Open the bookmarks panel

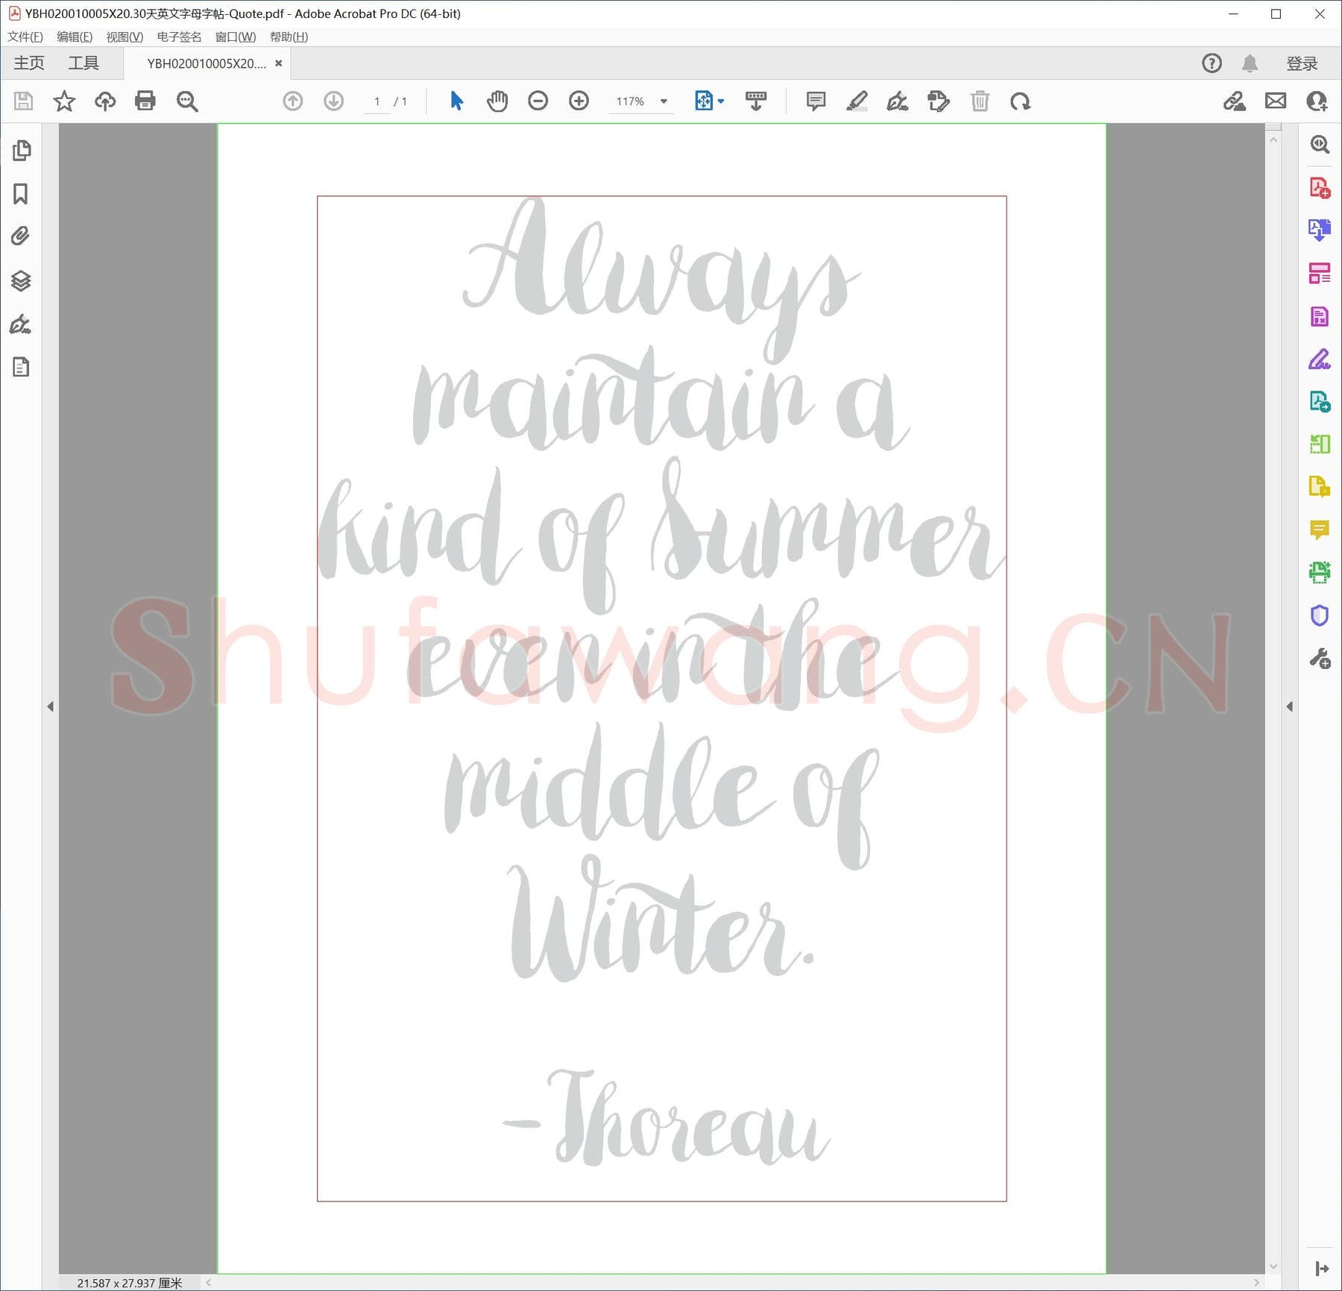coord(21,194)
